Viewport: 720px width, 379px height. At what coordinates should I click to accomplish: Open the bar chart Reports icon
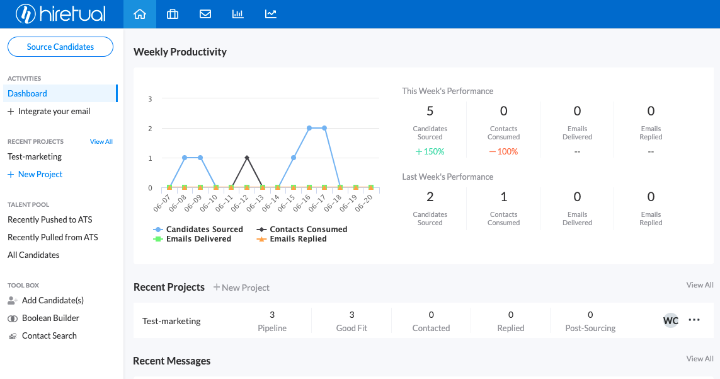[x=238, y=15]
